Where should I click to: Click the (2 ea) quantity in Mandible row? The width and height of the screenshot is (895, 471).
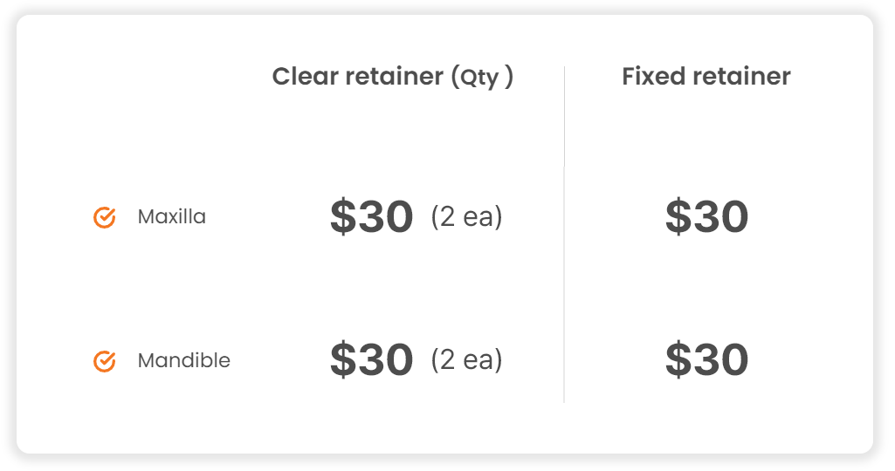point(467,360)
